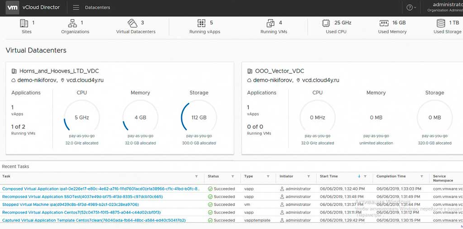Viewport: 463px width, 229px height.
Task: Sort tasks by Status header
Action: [213, 176]
